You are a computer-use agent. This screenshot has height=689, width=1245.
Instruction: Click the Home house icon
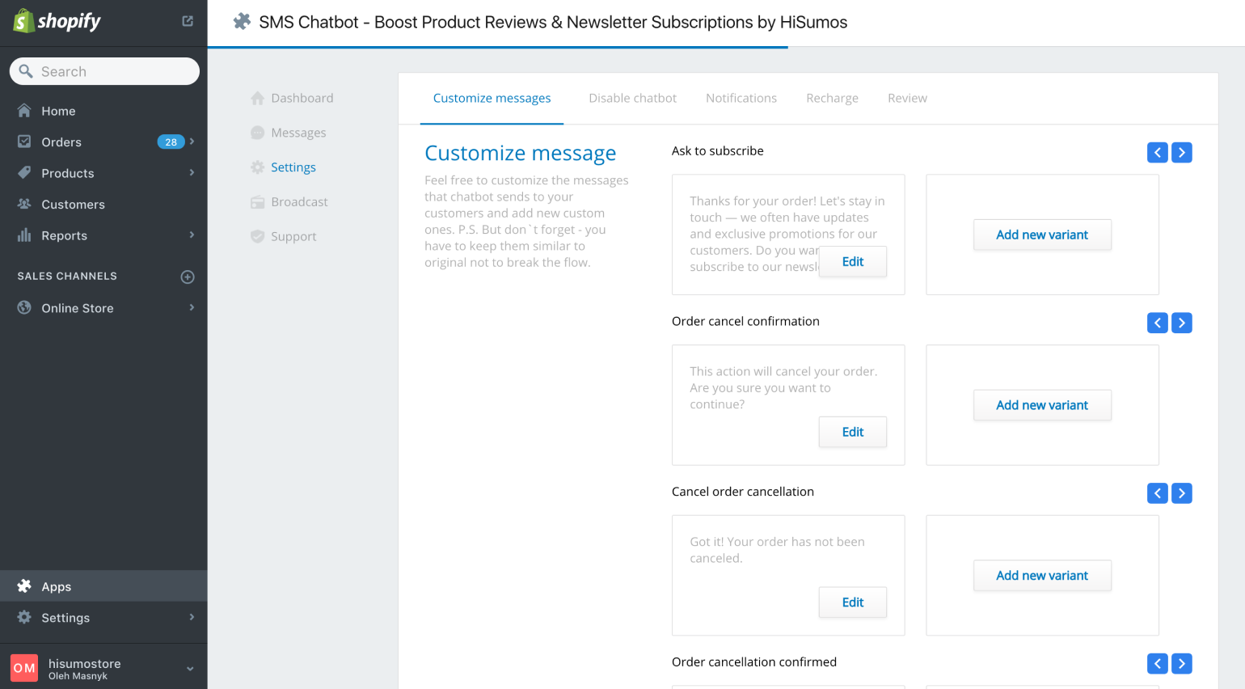point(24,111)
